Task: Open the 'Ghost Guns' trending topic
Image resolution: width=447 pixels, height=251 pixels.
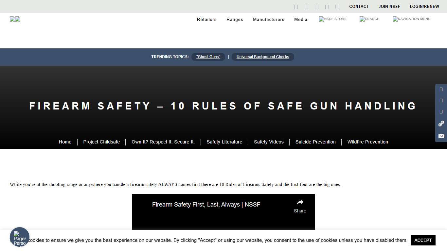Action: click(208, 57)
